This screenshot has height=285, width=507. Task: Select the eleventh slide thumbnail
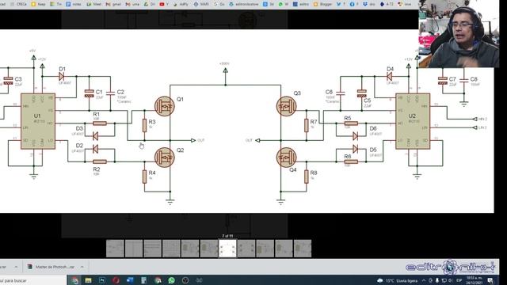(303, 249)
